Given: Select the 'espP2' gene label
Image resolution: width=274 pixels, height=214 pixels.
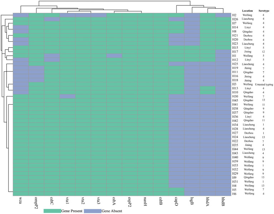Looking at the screenshot, I should click(130, 202).
